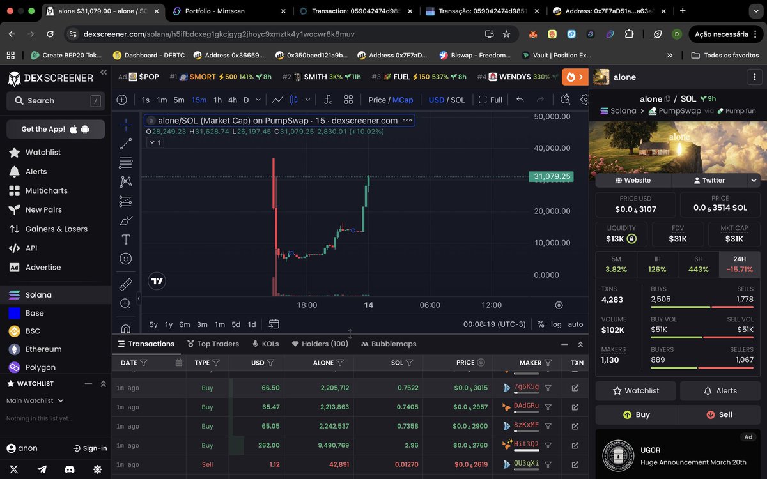Expand the timeframe interval dropdown arrow
The image size is (767, 479).
258,100
